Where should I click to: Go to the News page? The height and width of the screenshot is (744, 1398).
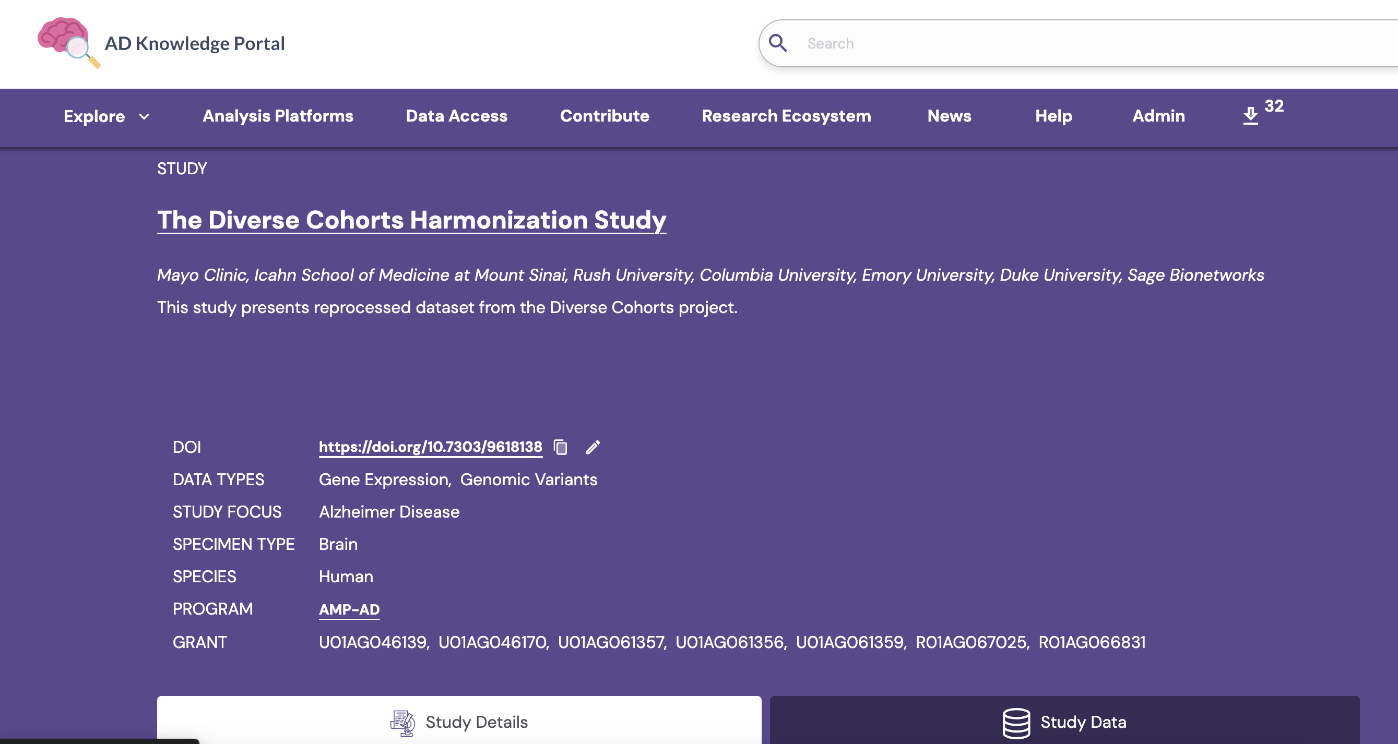[x=949, y=116]
